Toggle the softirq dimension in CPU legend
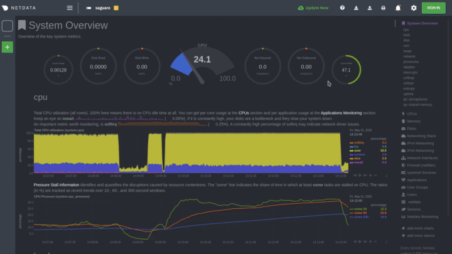 357,142
